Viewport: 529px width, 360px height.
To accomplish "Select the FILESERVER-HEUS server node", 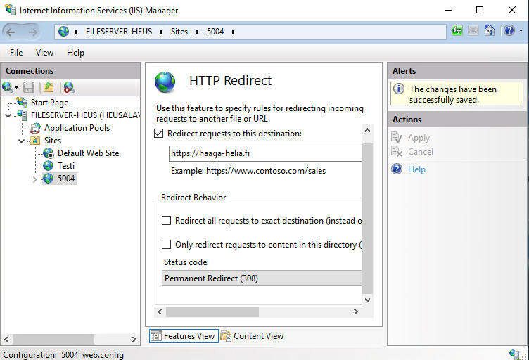I will point(85,115).
